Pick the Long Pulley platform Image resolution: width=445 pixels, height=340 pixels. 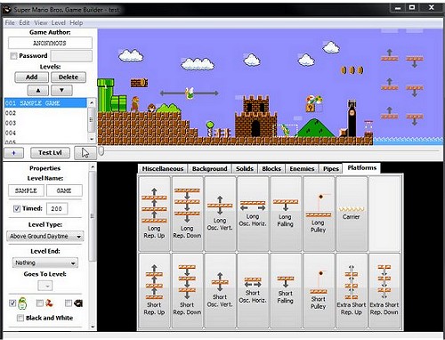319,214
